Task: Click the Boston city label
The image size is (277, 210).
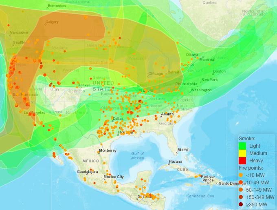Action: (219, 71)
